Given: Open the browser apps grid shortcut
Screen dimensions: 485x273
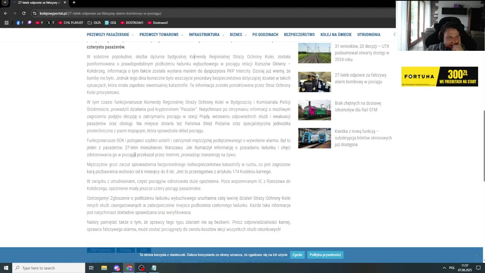Looking at the screenshot, I should tap(6, 23).
